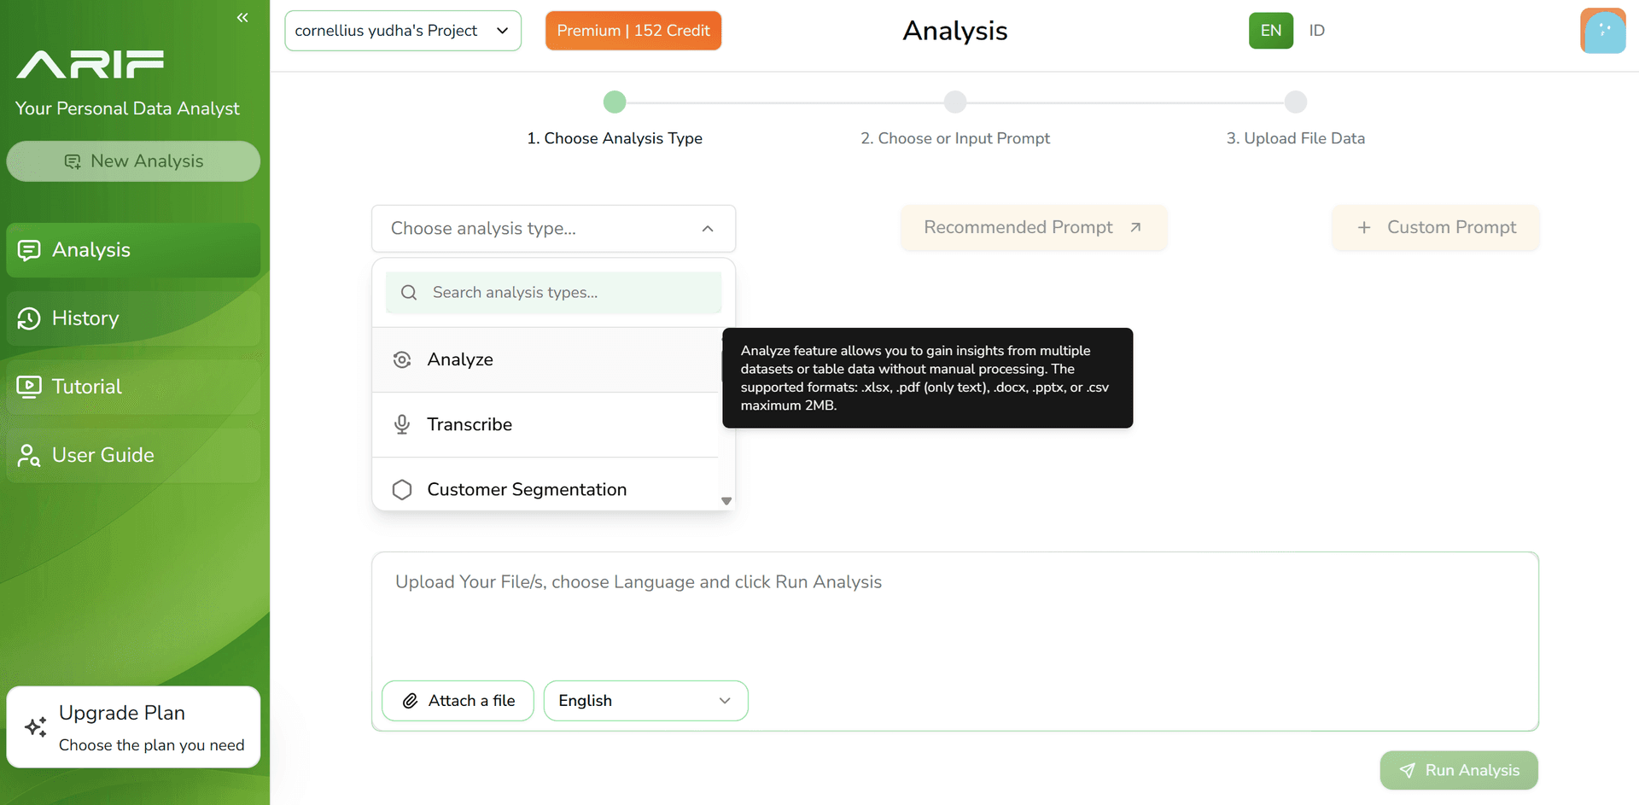Image resolution: width=1639 pixels, height=805 pixels.
Task: Click the Analysis chat icon in sidebar
Action: point(29,250)
